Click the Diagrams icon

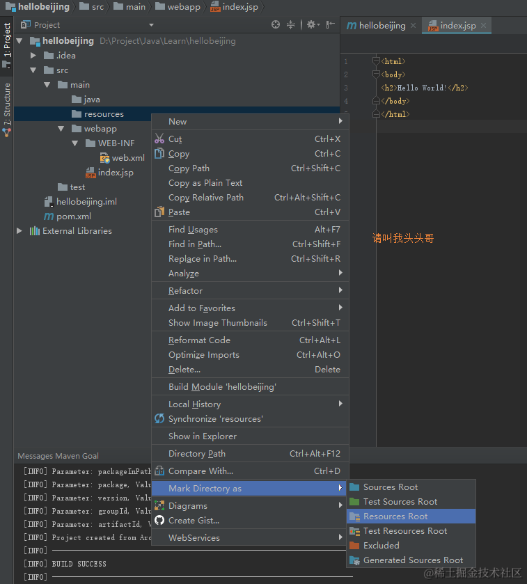[159, 505]
